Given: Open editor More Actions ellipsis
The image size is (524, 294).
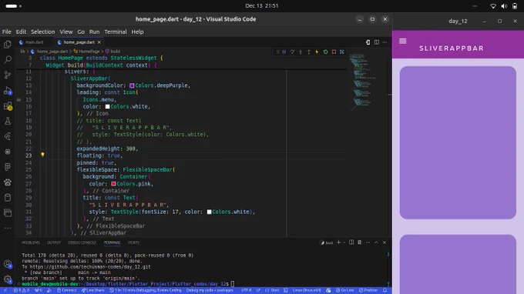Looking at the screenshot, I should point(385,42).
